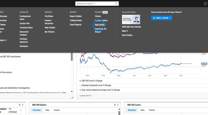The width and height of the screenshot is (208, 115).
Task: Open Technical Chart menu item
Action: 26,27
